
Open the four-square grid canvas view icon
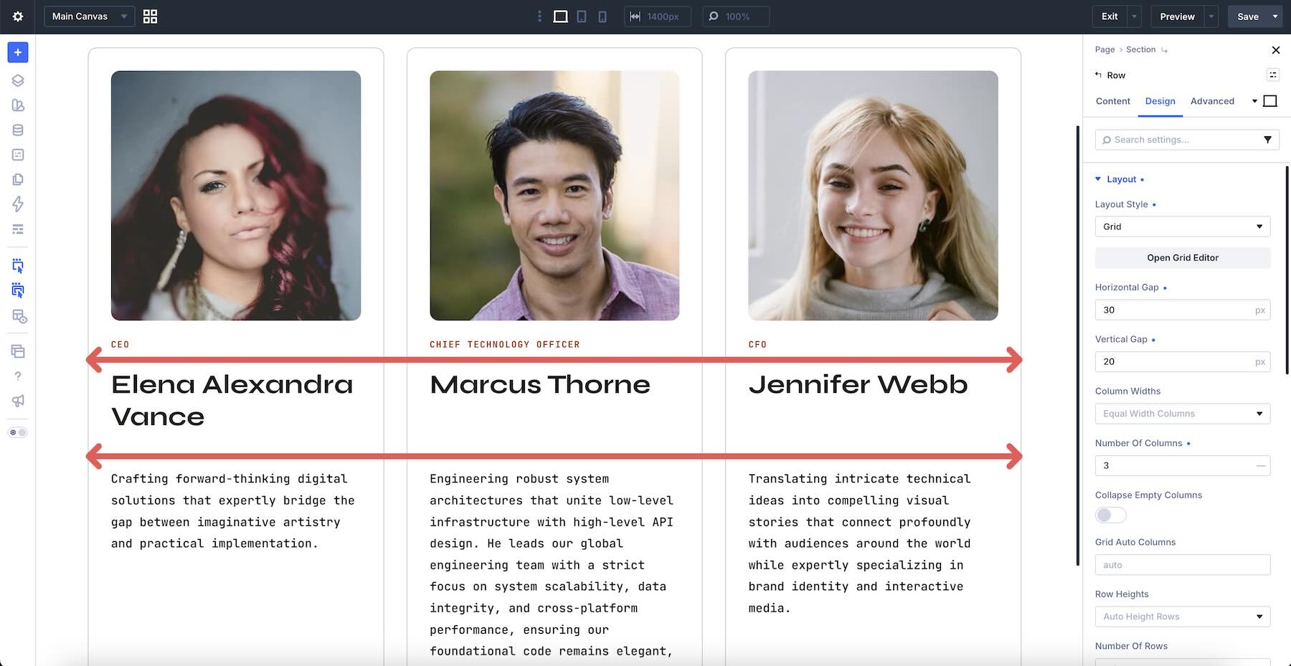150,16
